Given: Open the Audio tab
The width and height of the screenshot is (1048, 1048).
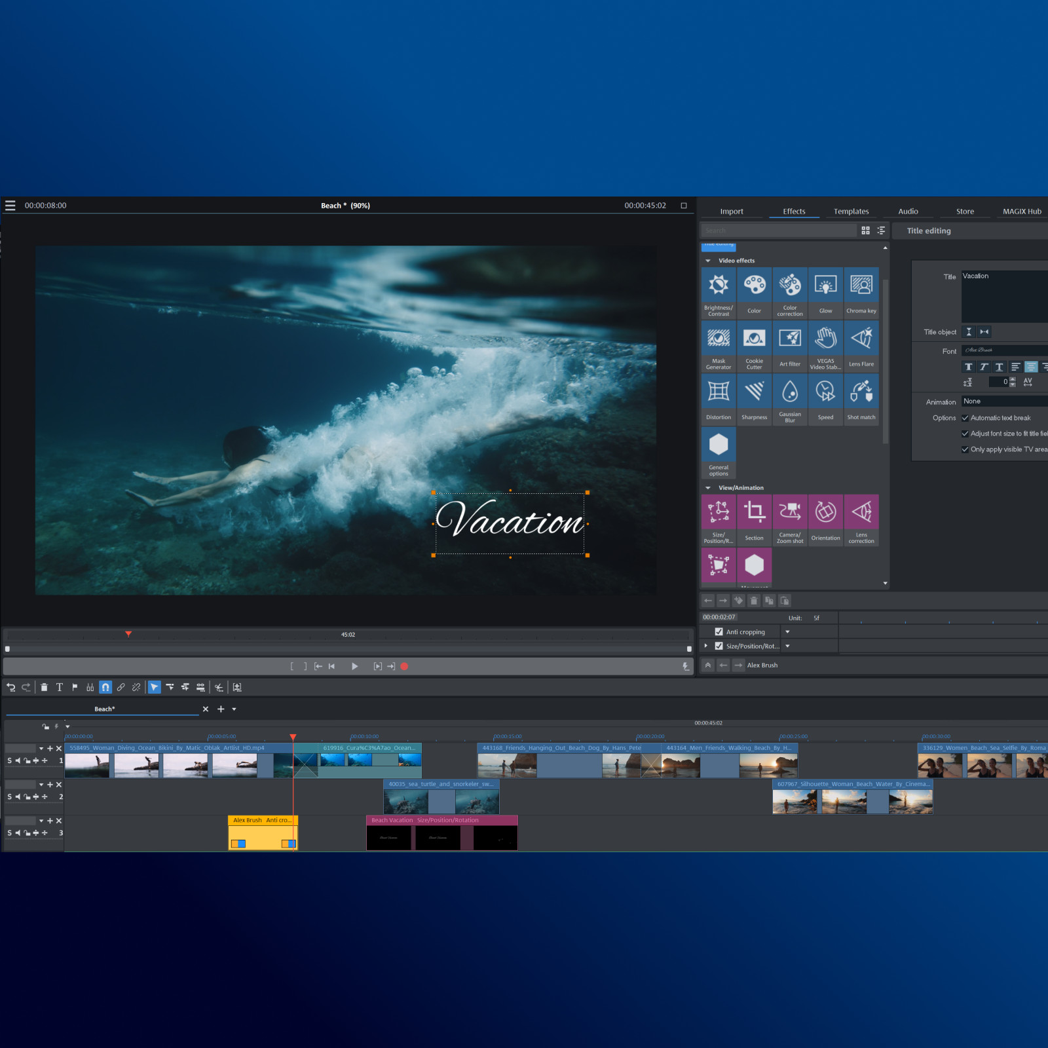Looking at the screenshot, I should (x=908, y=212).
